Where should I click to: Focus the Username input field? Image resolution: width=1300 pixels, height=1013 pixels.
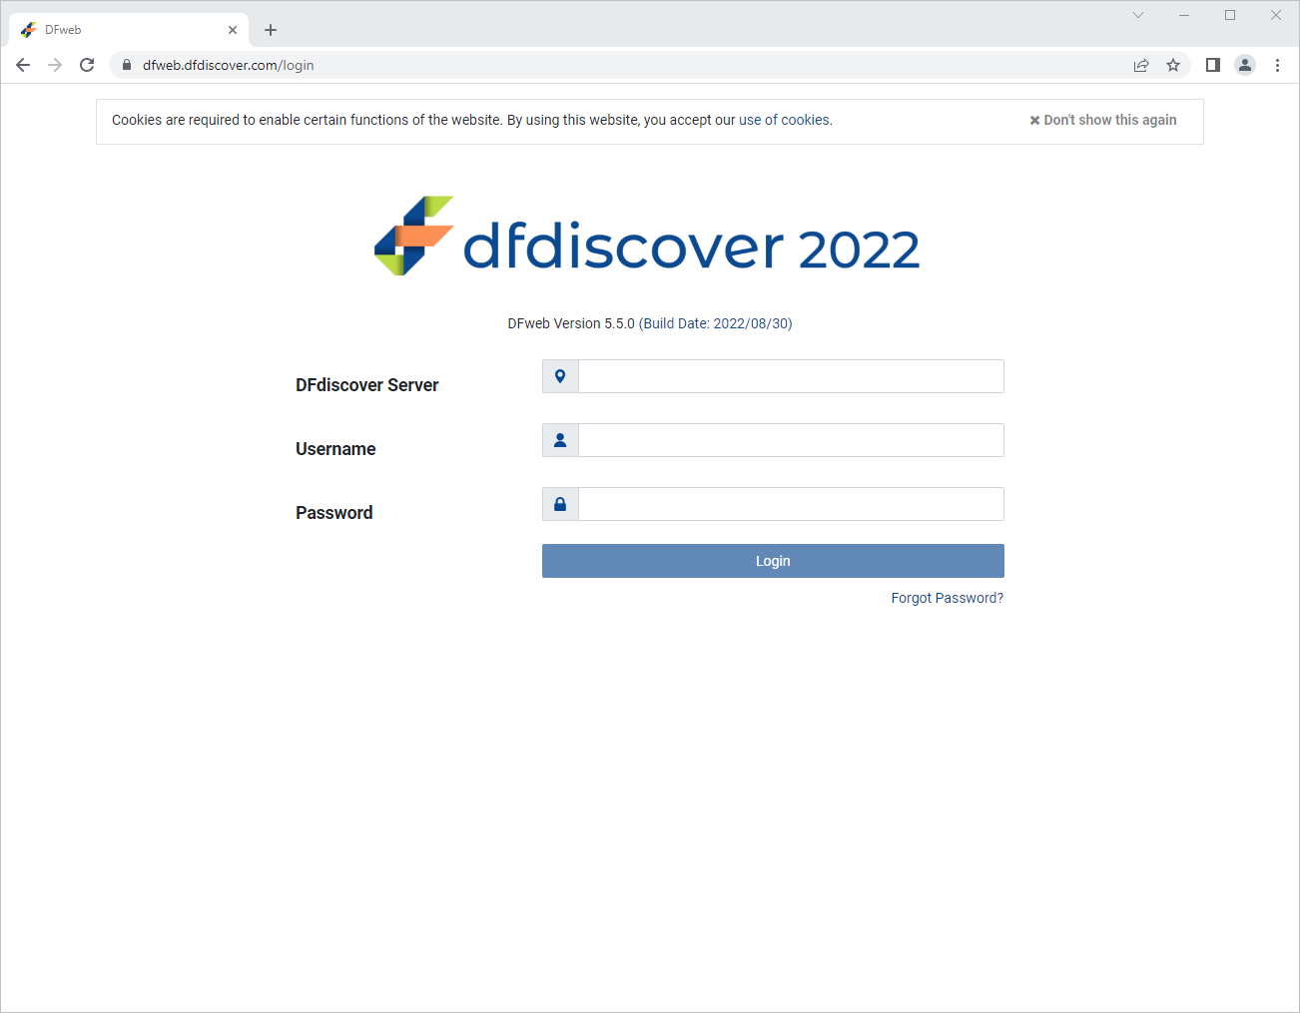point(791,440)
